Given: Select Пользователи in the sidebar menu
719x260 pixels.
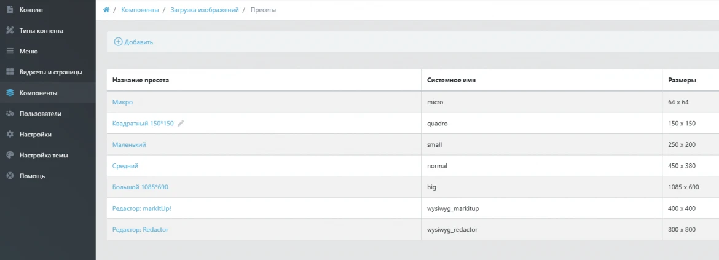Looking at the screenshot, I should tap(40, 114).
